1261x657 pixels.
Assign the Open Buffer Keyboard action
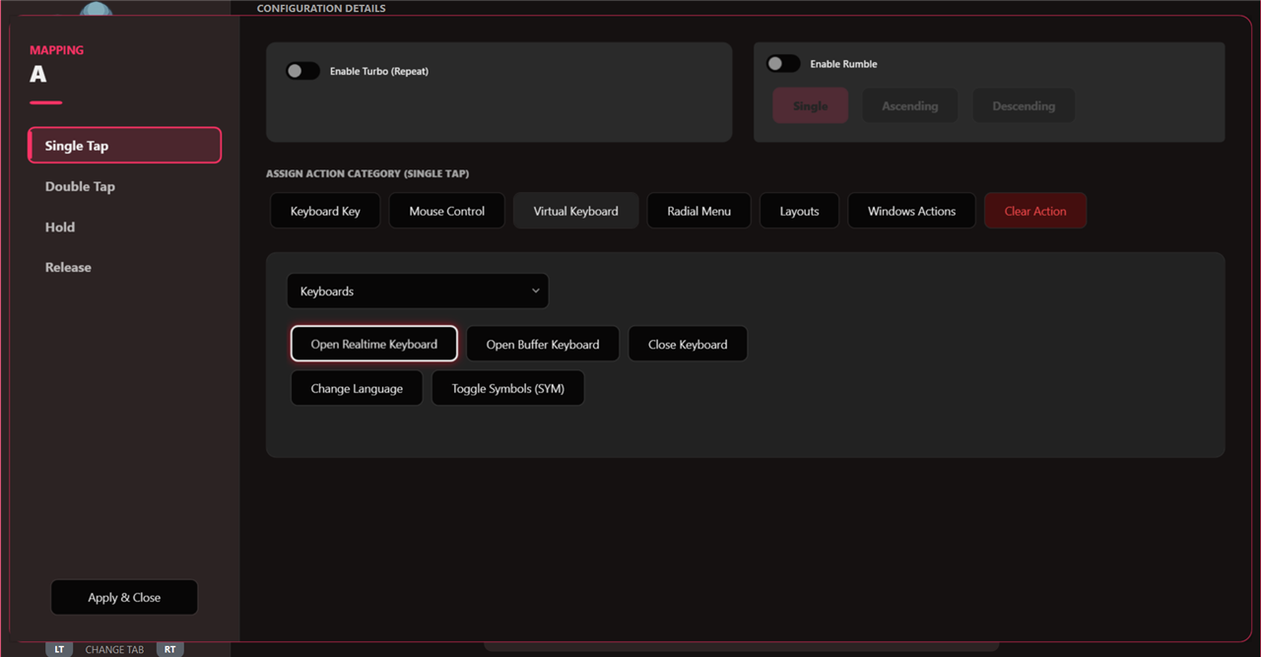pyautogui.click(x=543, y=344)
